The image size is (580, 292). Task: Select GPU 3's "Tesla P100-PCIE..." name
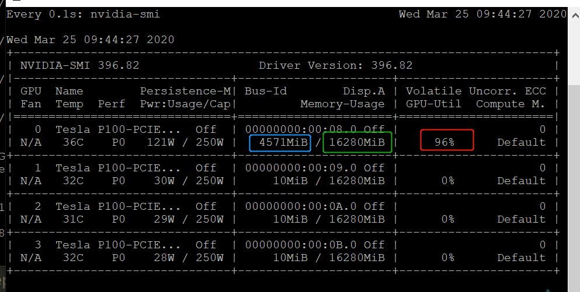coord(118,245)
